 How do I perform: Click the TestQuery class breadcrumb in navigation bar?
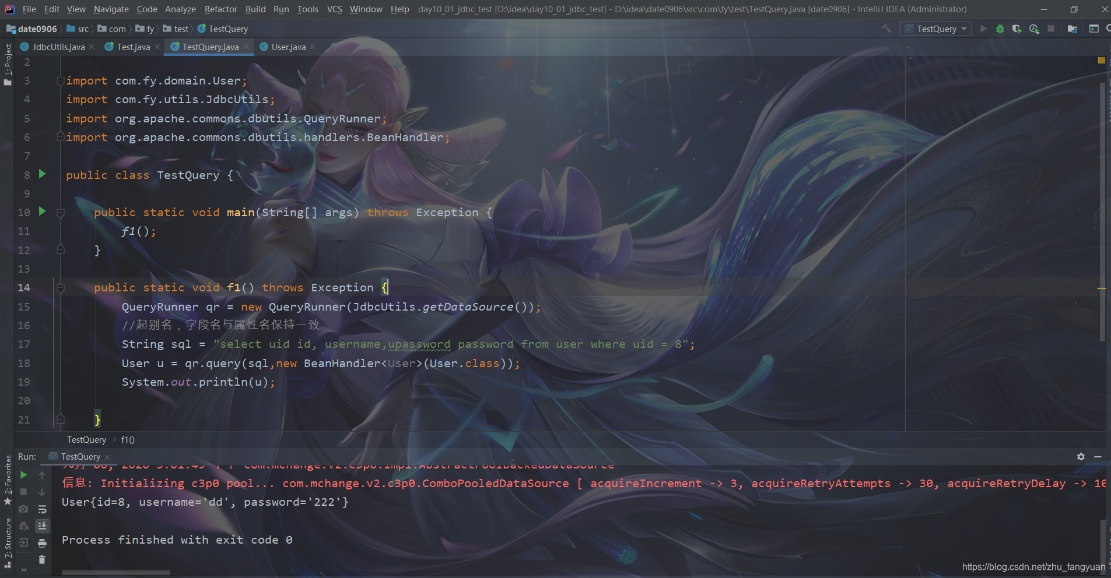pos(223,29)
